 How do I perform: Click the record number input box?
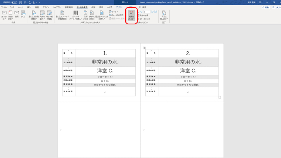(146, 12)
